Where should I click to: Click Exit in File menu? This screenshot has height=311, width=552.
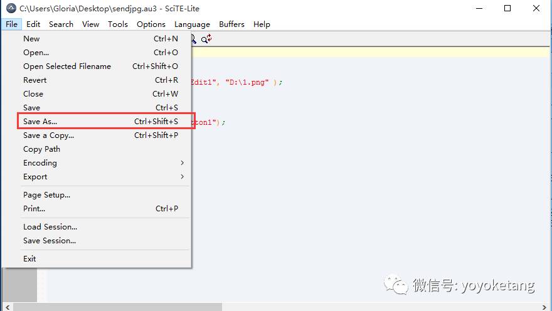click(97, 259)
